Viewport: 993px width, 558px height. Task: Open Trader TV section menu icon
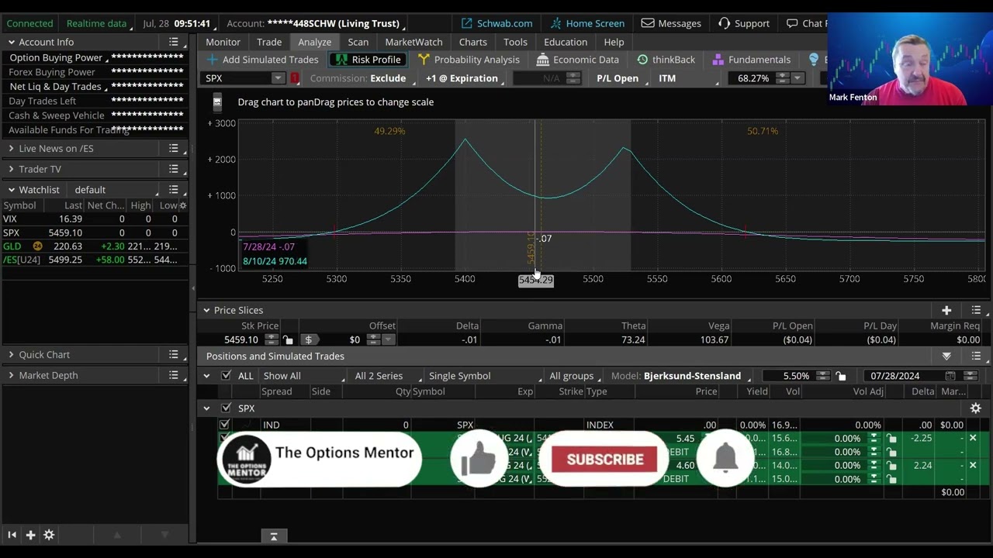pos(174,169)
